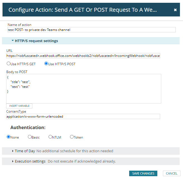Click the HTTP/S request settings arrow icon
This screenshot has height=179, width=183.
pyautogui.click(x=13, y=41)
